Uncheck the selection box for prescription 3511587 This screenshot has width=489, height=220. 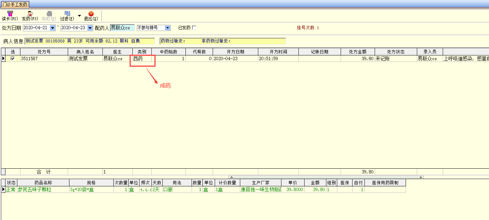13,58
